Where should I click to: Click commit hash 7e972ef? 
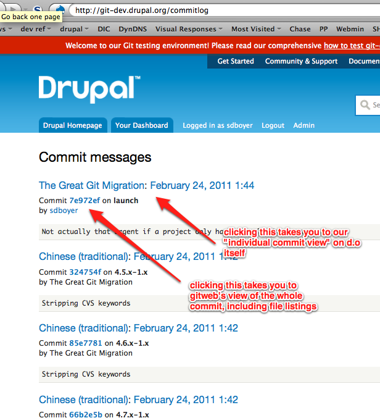pyautogui.click(x=84, y=201)
